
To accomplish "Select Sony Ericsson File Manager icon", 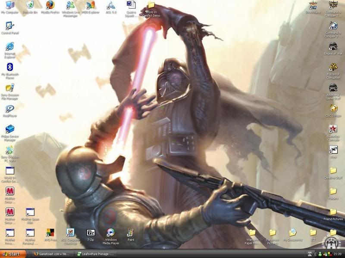I will (10, 92).
